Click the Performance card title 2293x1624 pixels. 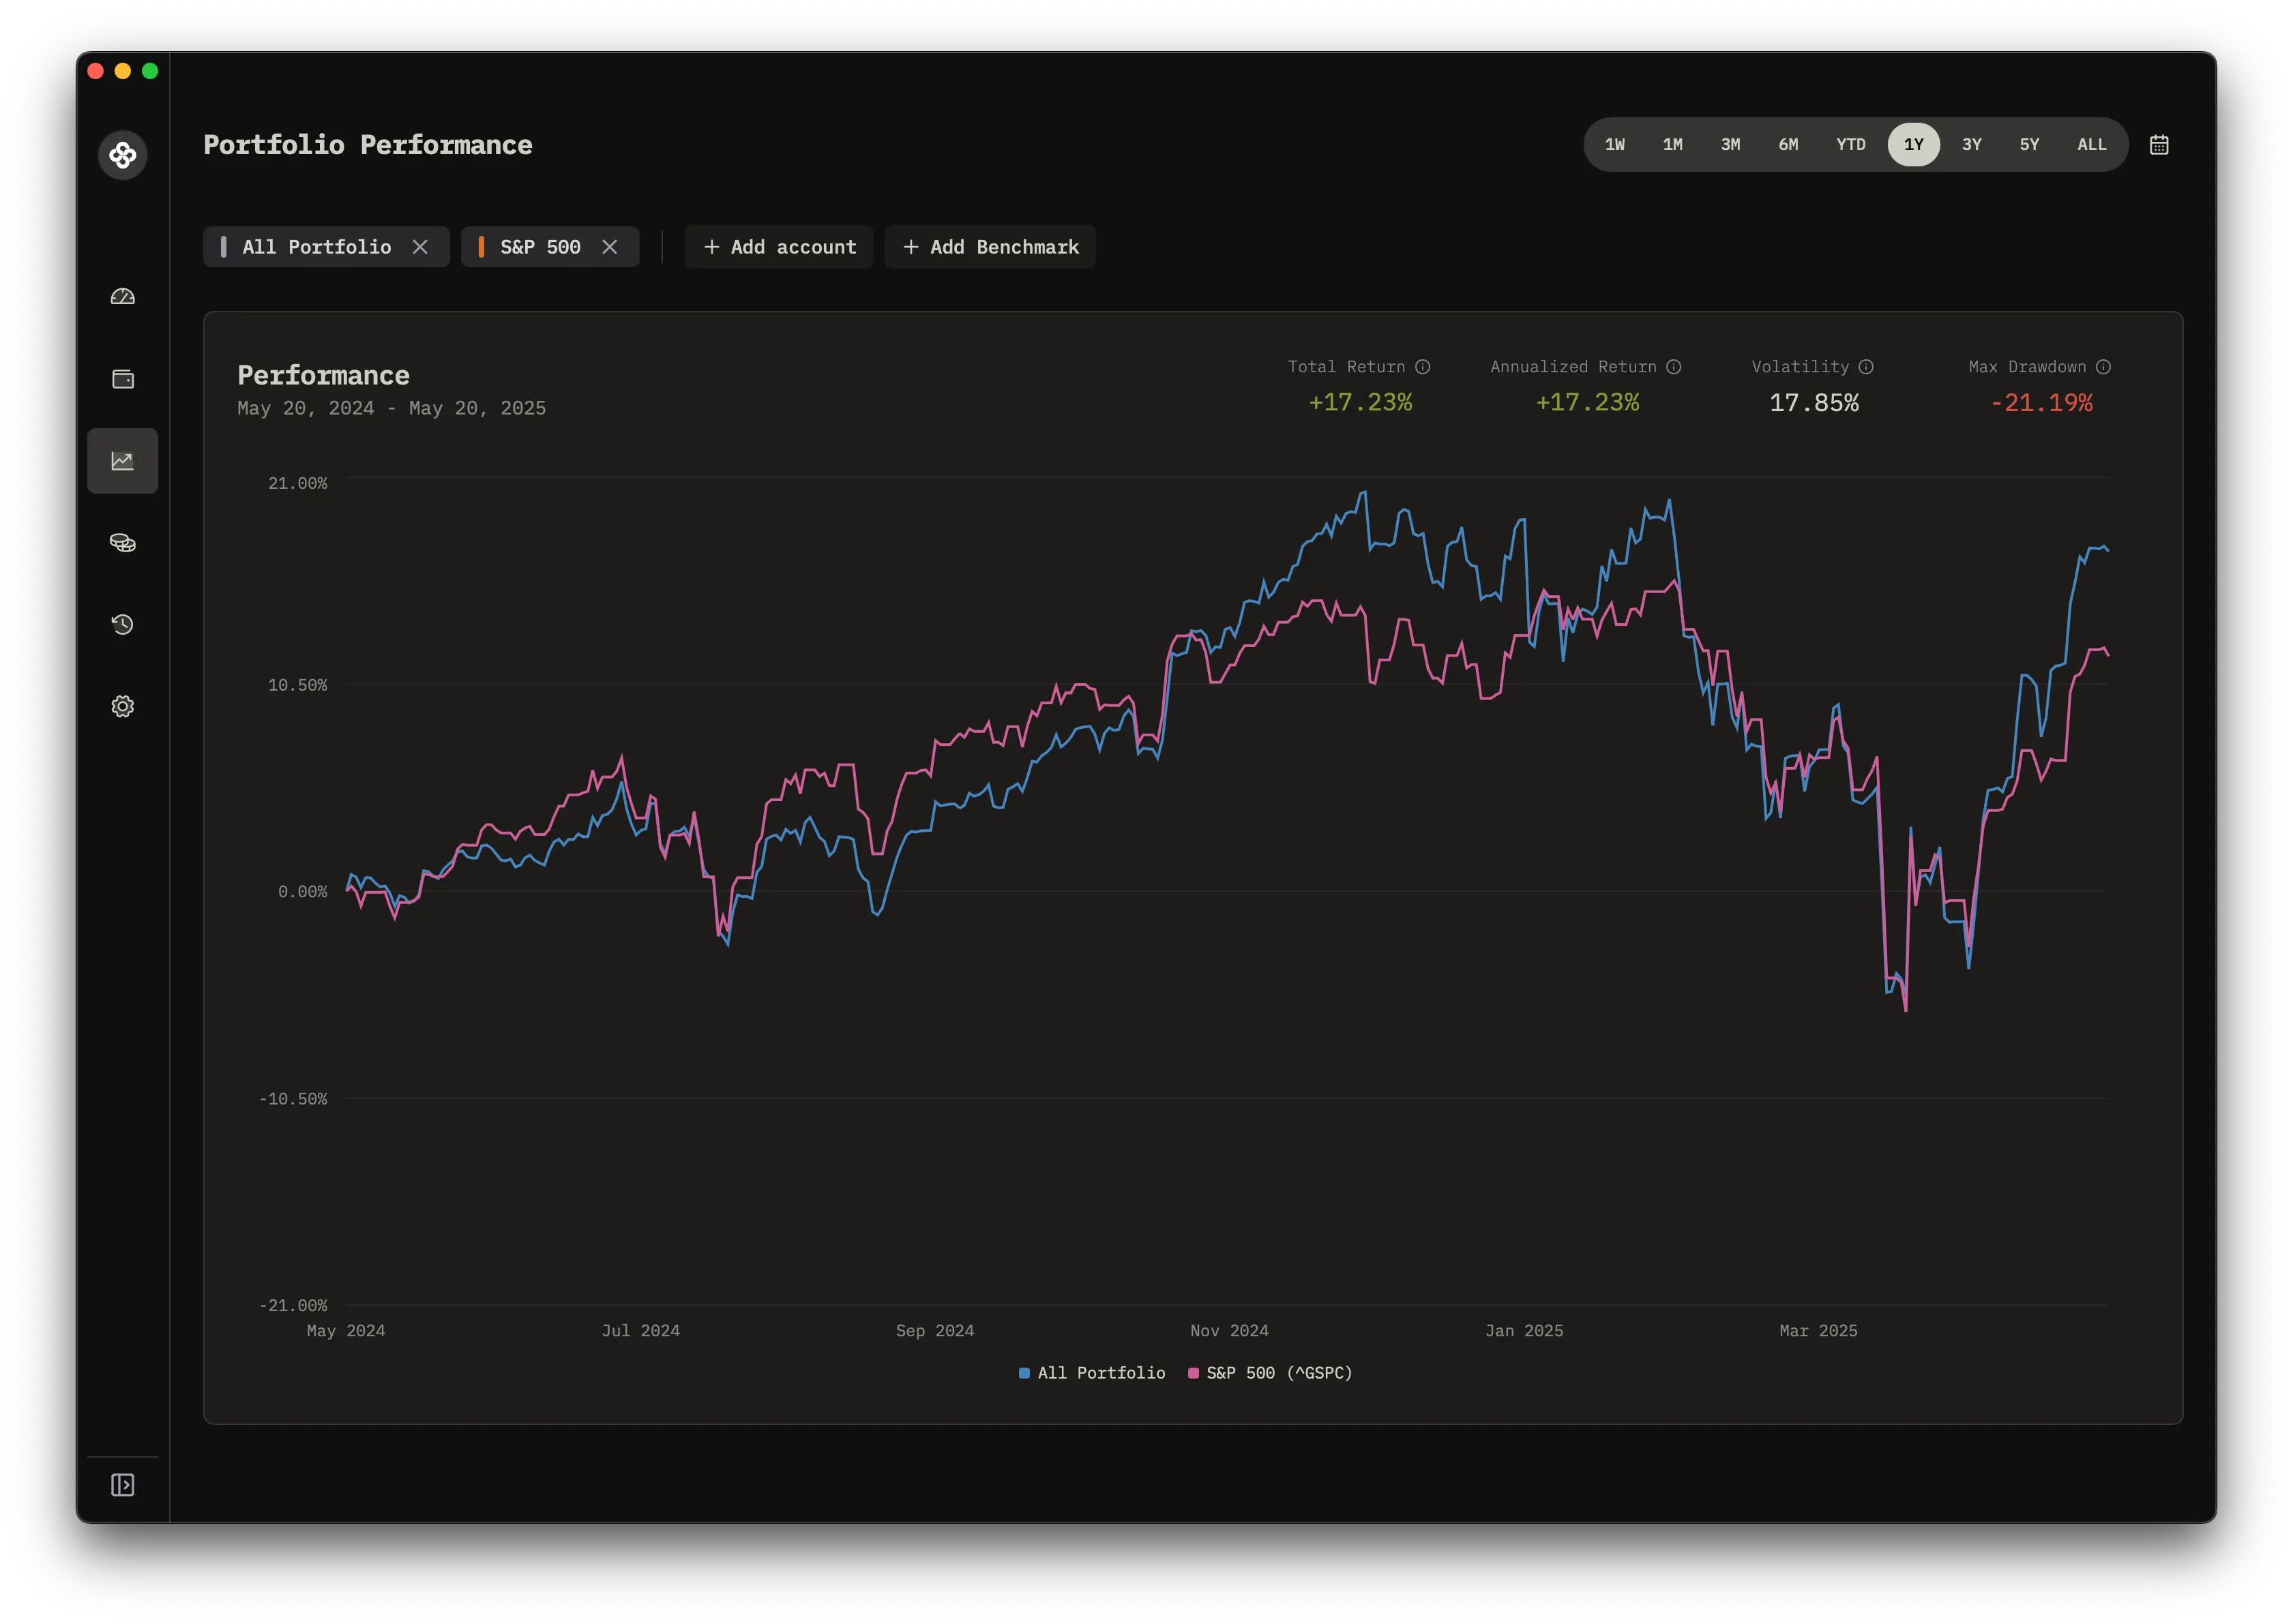pyautogui.click(x=323, y=375)
